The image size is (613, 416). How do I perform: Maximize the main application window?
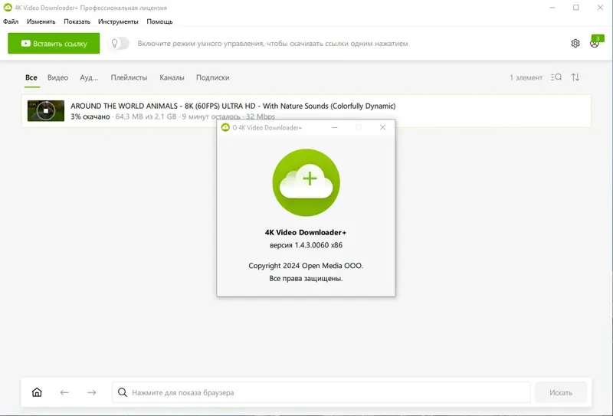pyautogui.click(x=576, y=8)
